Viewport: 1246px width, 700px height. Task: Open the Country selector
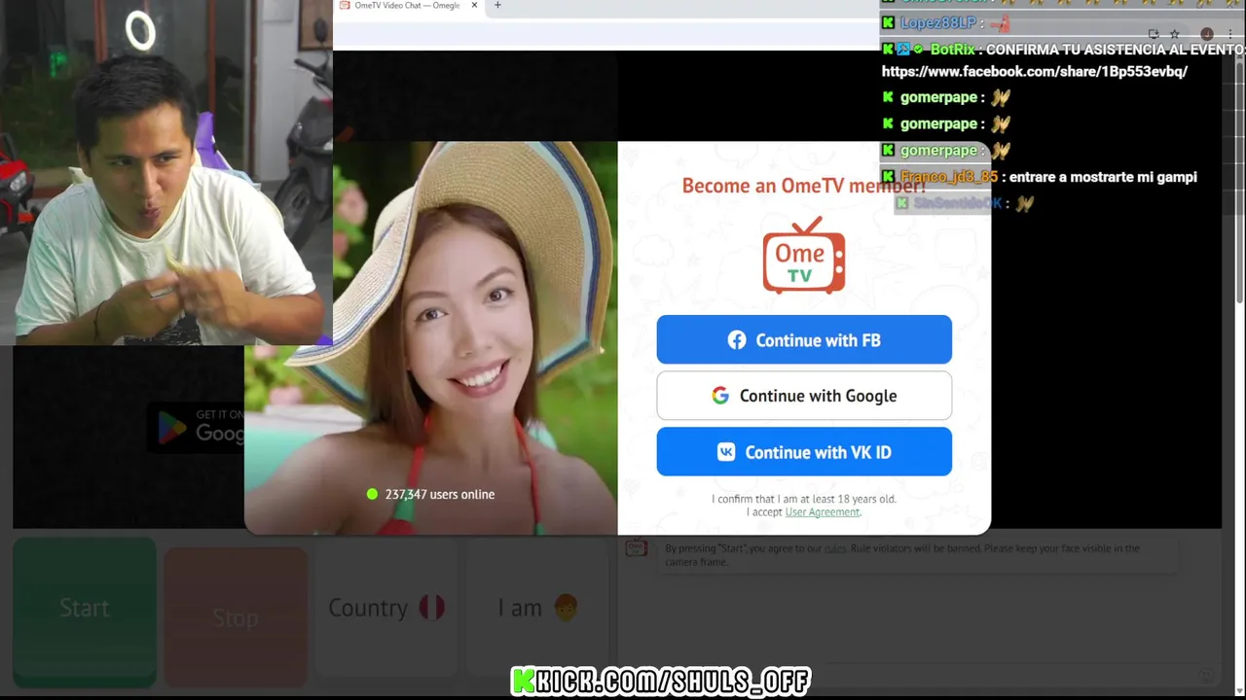[386, 608]
